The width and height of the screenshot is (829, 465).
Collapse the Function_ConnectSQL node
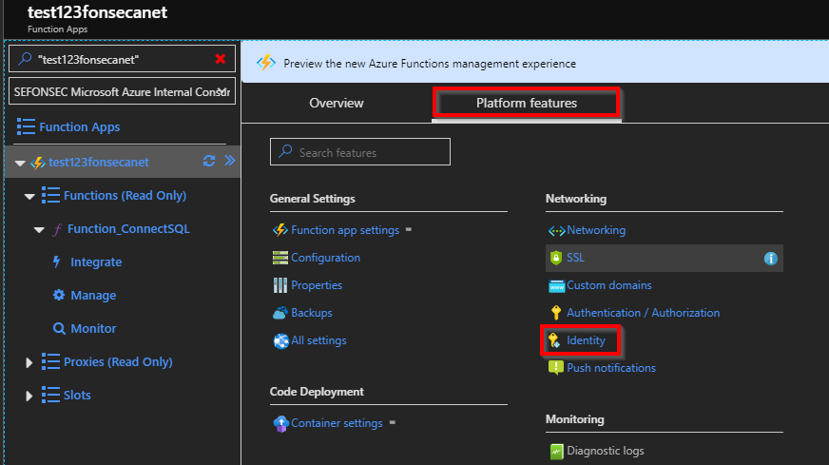(40, 230)
